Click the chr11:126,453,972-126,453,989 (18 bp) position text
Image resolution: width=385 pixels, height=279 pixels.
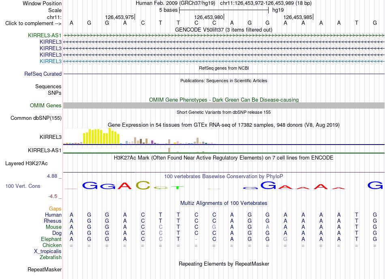pyautogui.click(x=266, y=3)
